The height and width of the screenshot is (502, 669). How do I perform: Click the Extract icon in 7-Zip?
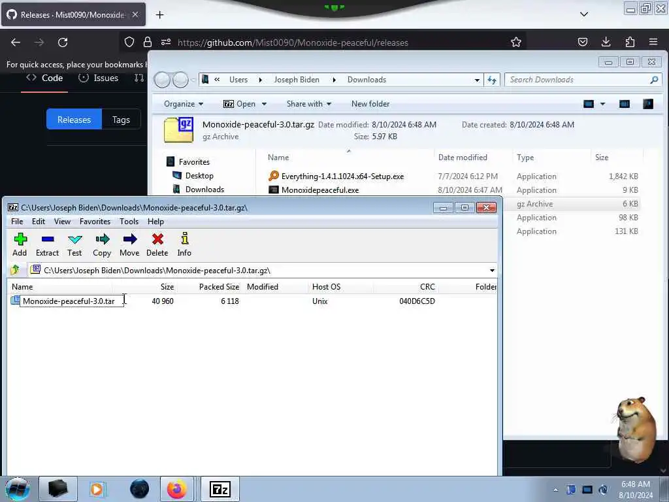tap(47, 244)
